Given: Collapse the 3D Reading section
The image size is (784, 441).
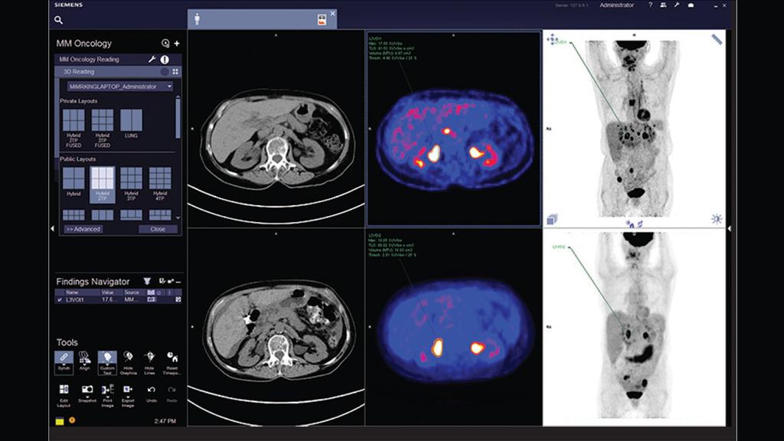Looking at the screenshot, I should (x=165, y=71).
